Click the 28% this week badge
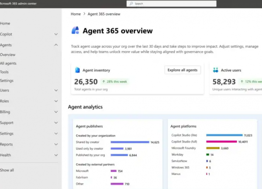The image size is (262, 189). [x=114, y=82]
